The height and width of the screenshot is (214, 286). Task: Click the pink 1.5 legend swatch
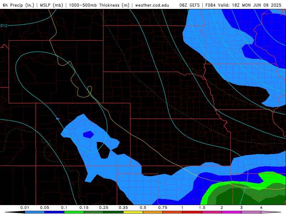(212, 212)
